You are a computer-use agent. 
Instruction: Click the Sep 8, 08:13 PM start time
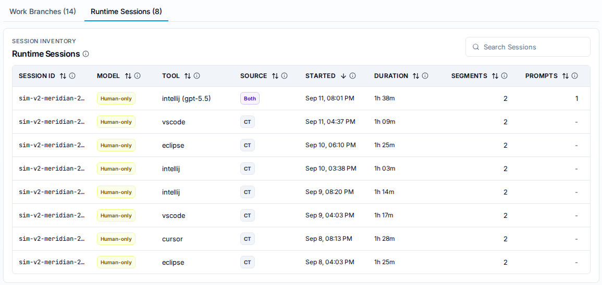point(329,239)
